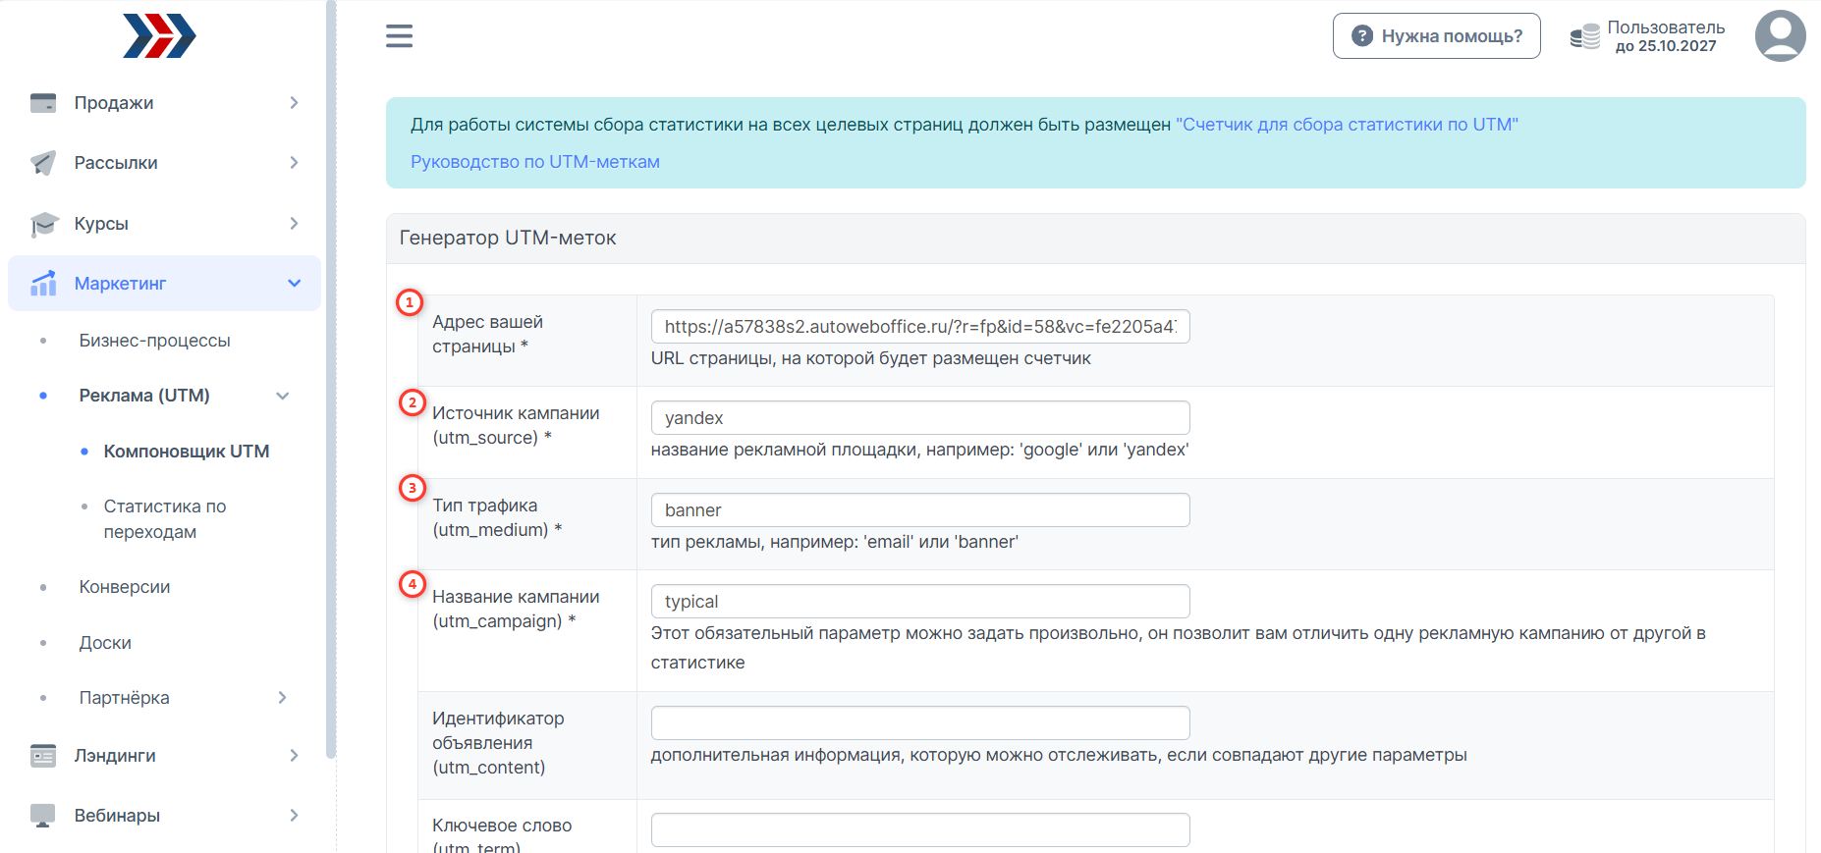
Task: Expand the Лэндинги menu chevron
Action: click(294, 756)
